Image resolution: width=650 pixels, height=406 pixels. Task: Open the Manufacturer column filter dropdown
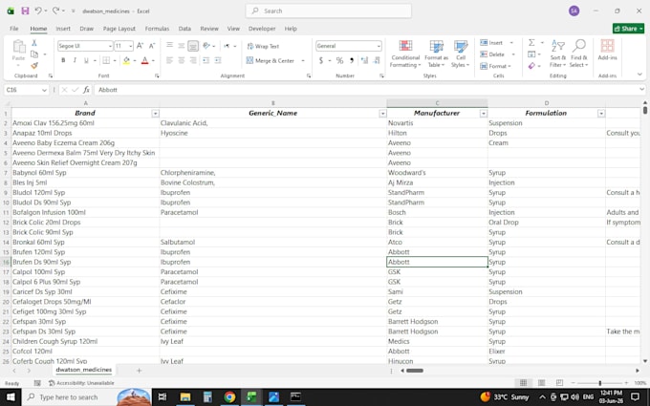(x=483, y=113)
